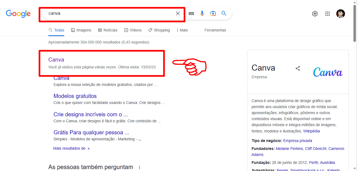The height and width of the screenshot is (171, 357).
Task: Click the Austrália link
Action: tap(328, 163)
